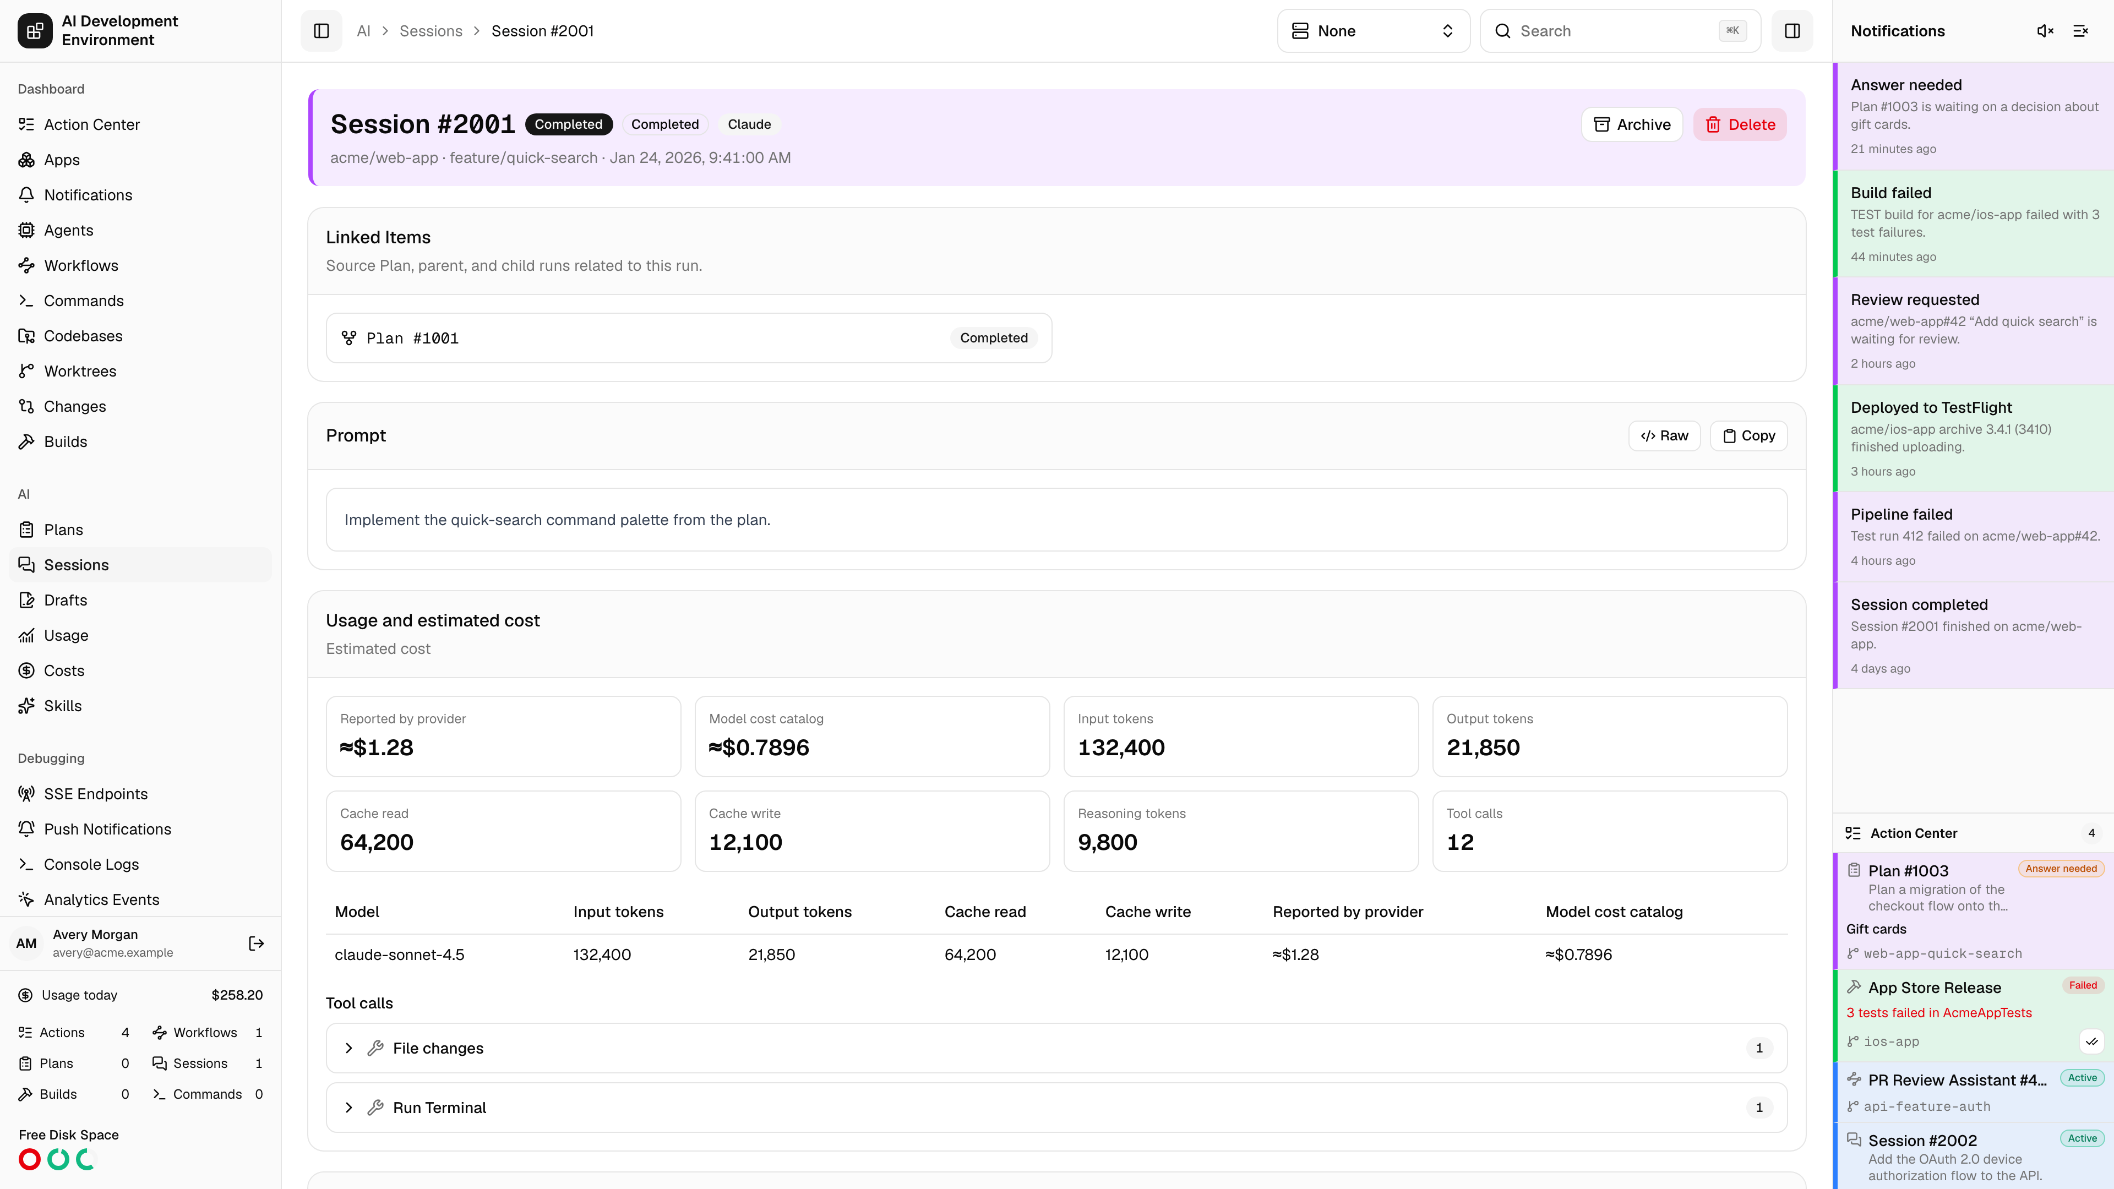Open the Answer needed notification
2114x1189 pixels.
click(x=1973, y=117)
